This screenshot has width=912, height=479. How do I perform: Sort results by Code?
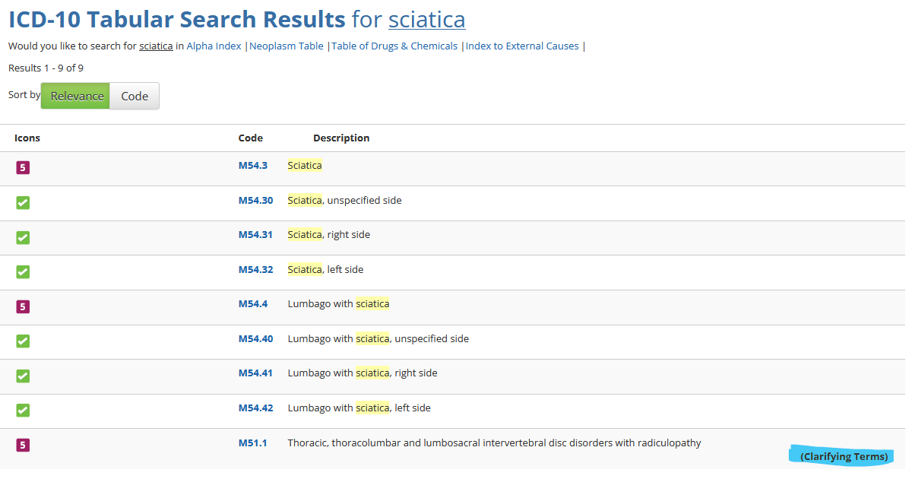[x=135, y=96]
